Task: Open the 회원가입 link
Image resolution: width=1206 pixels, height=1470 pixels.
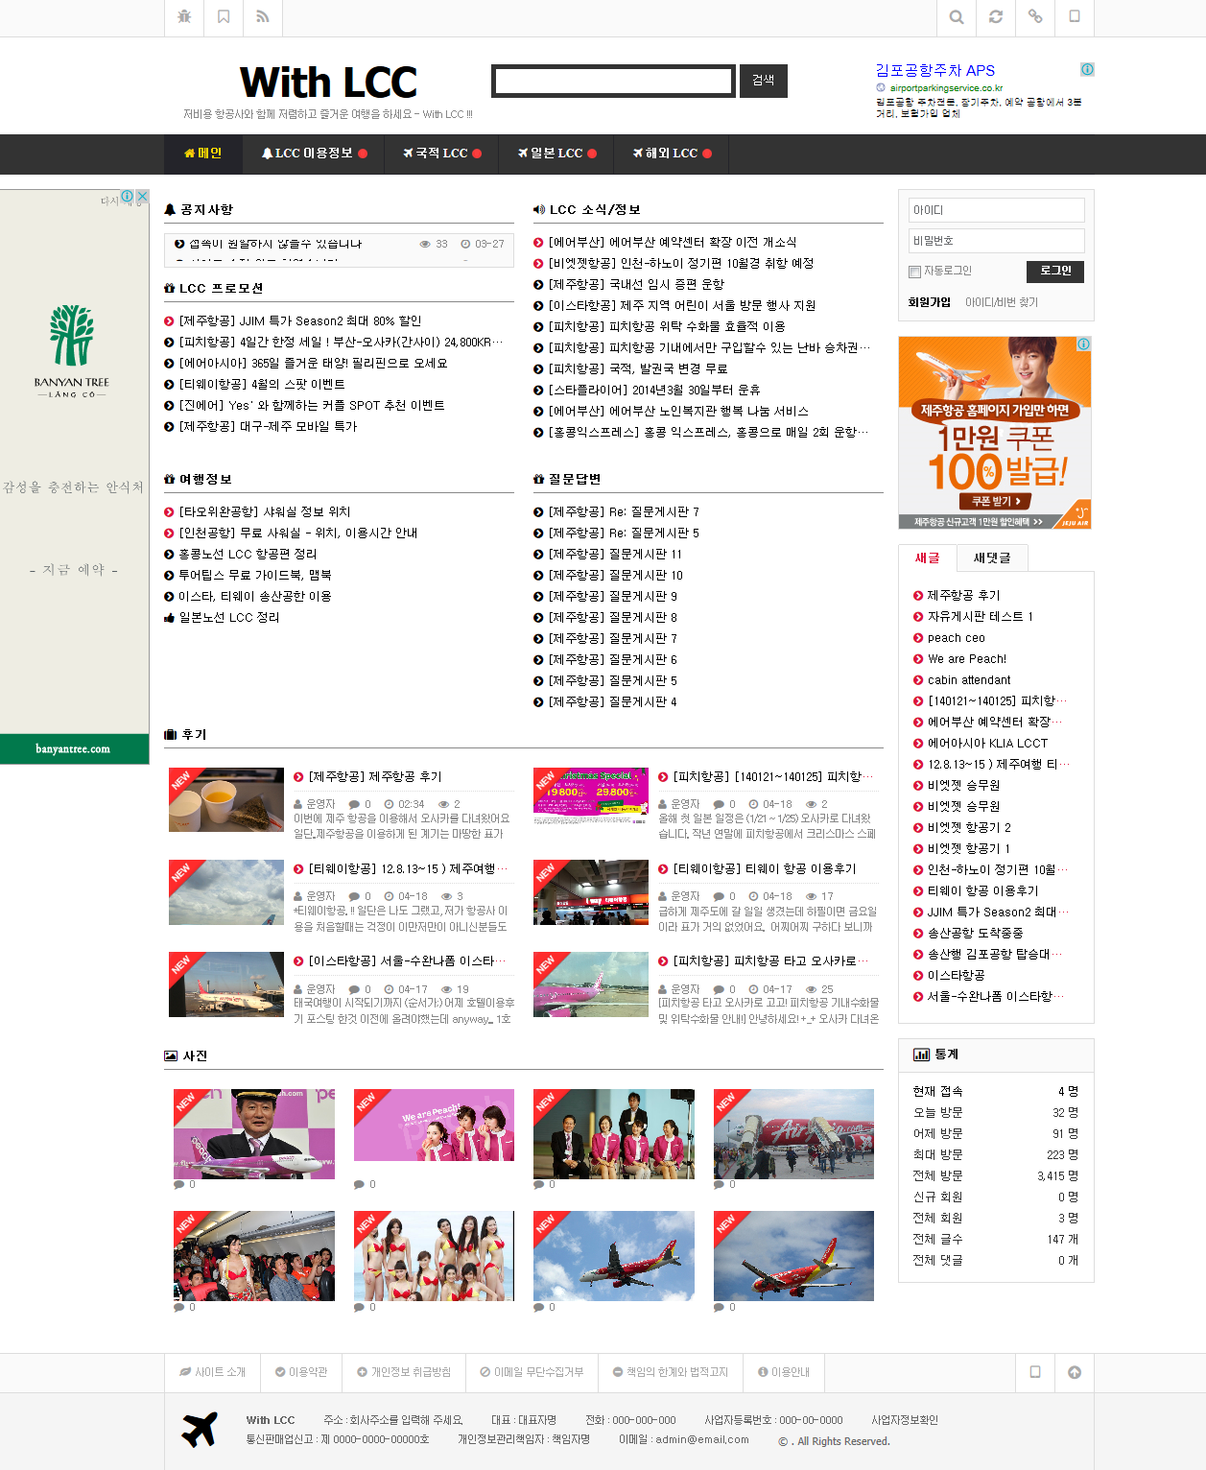Action: click(929, 302)
